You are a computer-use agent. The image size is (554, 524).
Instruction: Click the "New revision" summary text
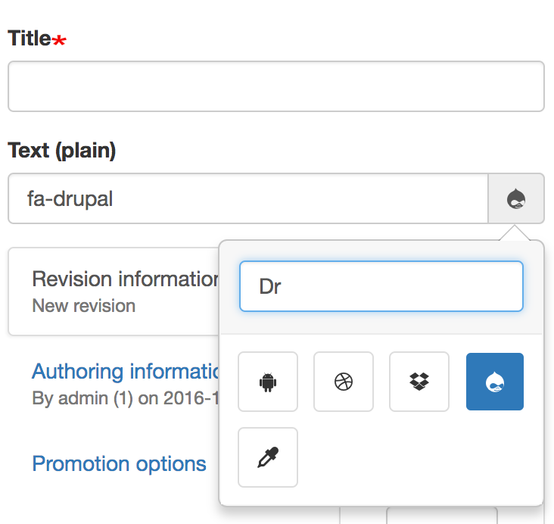pos(83,306)
